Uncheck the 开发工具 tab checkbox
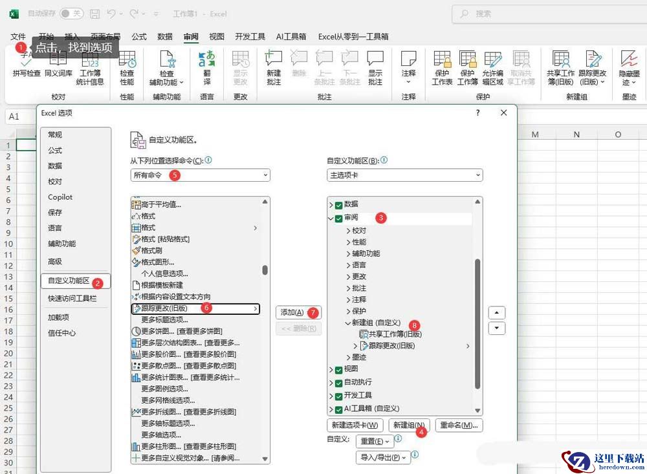Screen dimensions: 647x474 click(x=339, y=396)
